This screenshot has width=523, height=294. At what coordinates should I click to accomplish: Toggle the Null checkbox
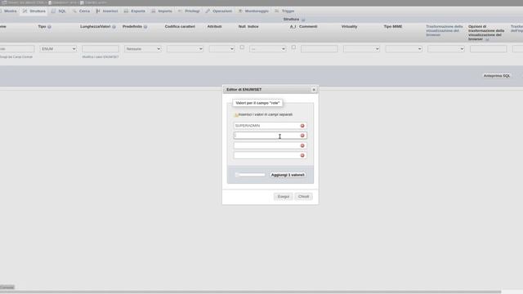(x=242, y=47)
